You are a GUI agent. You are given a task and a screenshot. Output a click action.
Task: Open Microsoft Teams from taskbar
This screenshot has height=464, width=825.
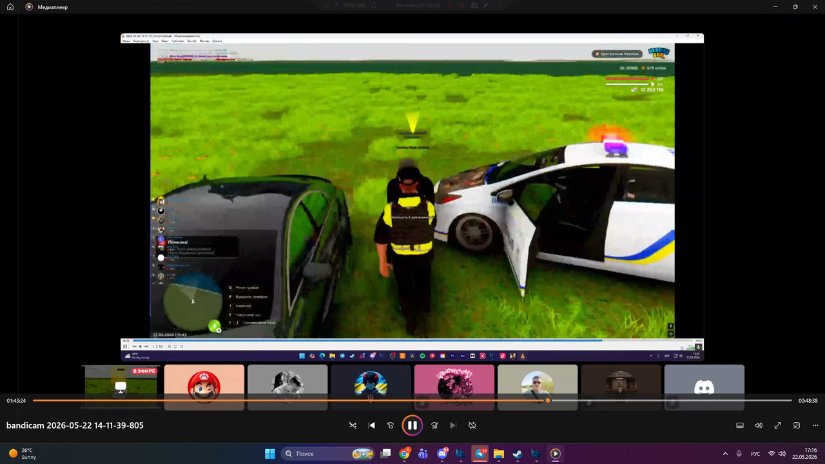point(423,454)
